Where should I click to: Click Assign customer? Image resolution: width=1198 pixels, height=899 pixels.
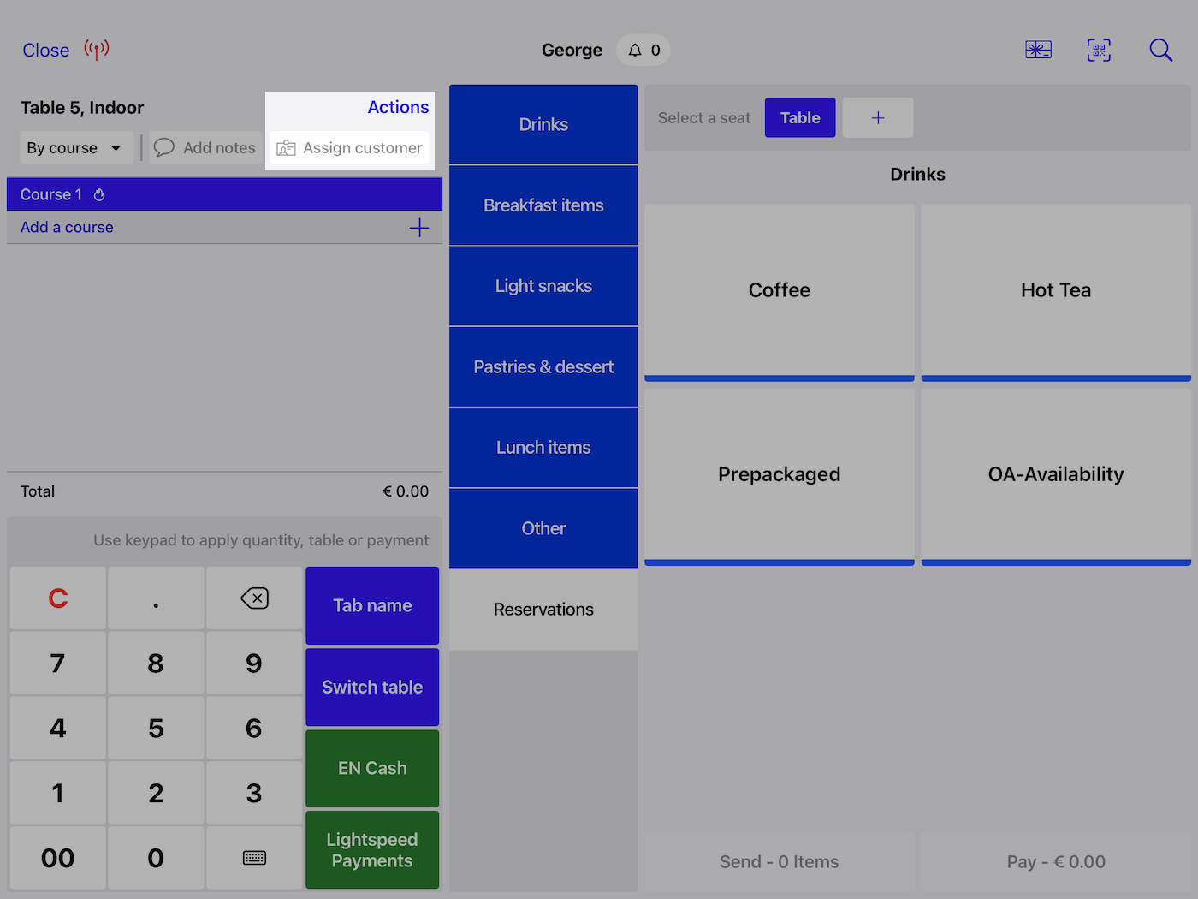(x=349, y=148)
